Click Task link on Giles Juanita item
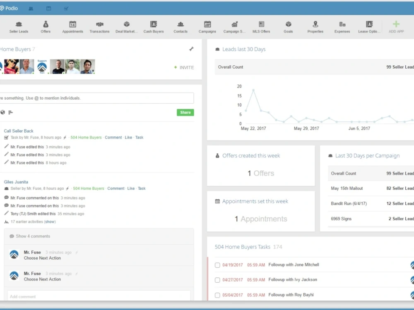Image resolution: width=414 pixels, height=310 pixels. point(142,188)
